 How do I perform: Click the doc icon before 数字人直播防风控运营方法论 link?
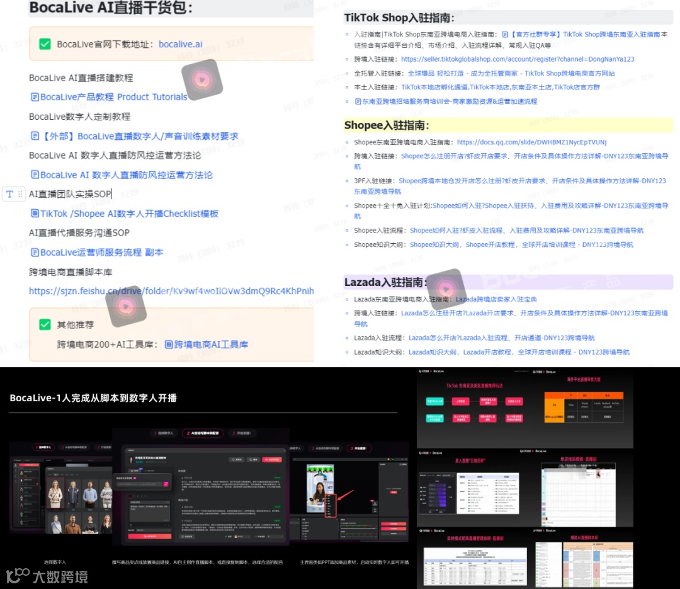(x=35, y=174)
